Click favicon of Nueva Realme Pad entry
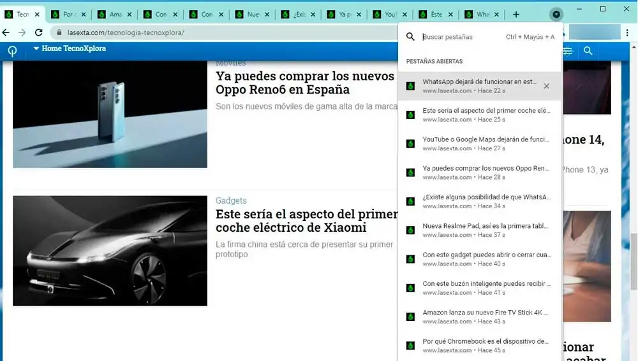Viewport: 638px width, 361px height. [410, 230]
